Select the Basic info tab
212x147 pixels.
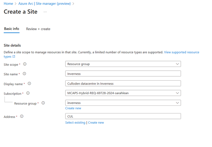click(x=12, y=29)
